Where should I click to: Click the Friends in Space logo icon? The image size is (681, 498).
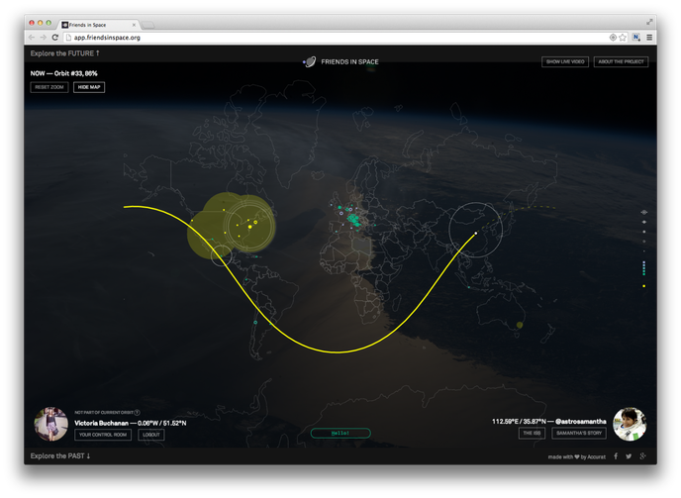coord(310,61)
